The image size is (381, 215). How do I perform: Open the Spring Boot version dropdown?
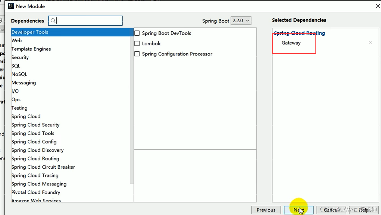pyautogui.click(x=241, y=20)
